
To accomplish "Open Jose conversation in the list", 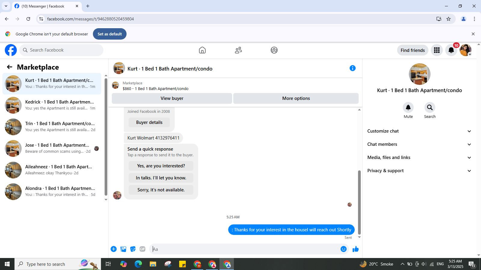I will [x=52, y=148].
